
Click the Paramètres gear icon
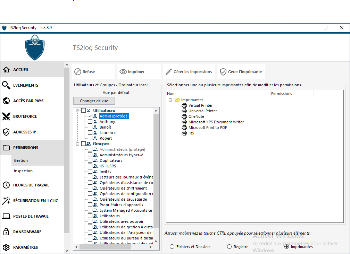6,247
